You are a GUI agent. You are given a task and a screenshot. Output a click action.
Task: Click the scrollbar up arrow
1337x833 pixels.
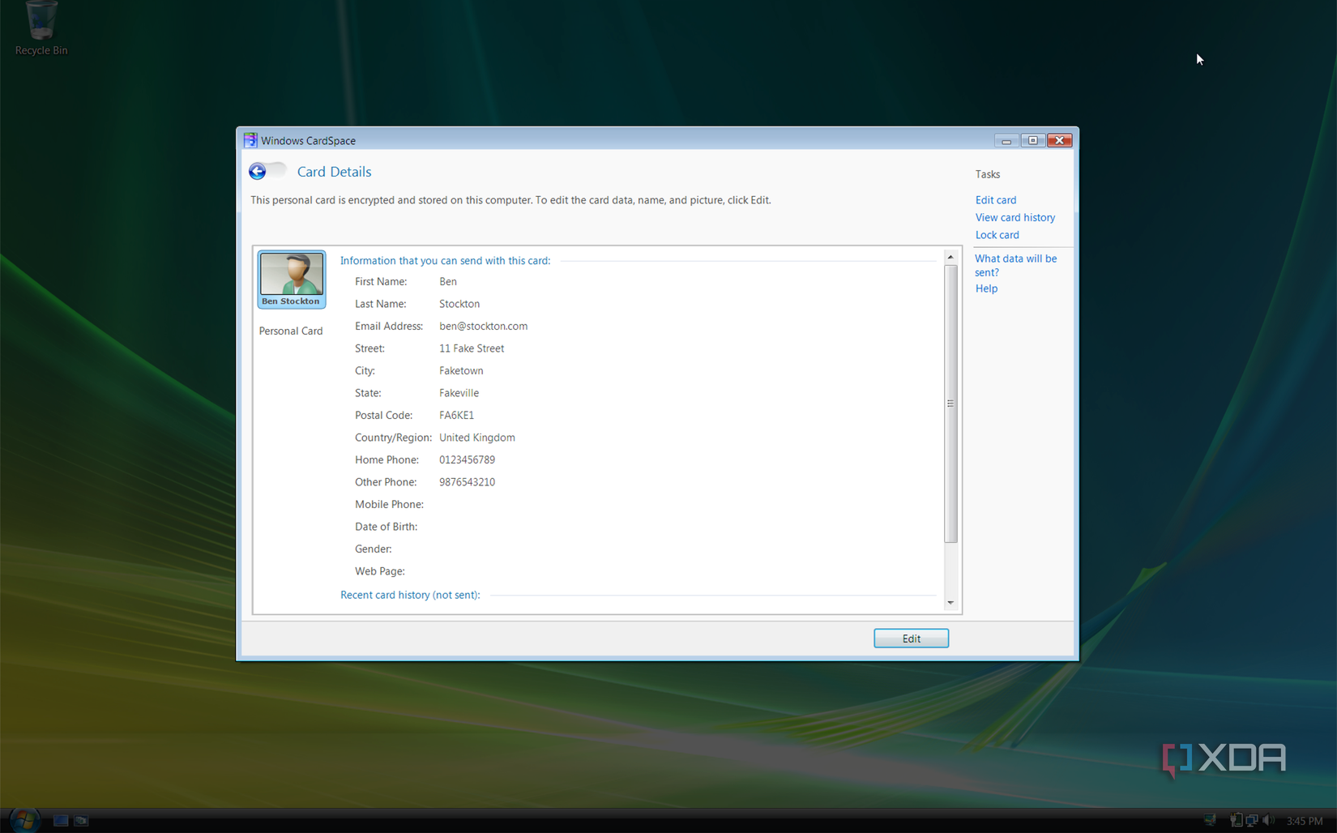pyautogui.click(x=950, y=256)
